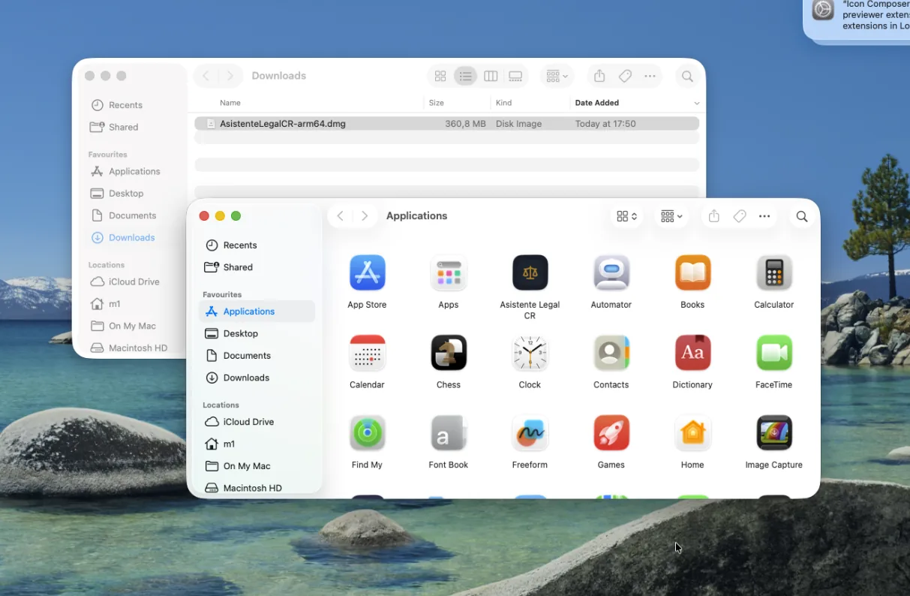Viewport: 910px width, 596px height.
Task: Select Macintosh HD in Applications window sidebar
Action: [257, 488]
